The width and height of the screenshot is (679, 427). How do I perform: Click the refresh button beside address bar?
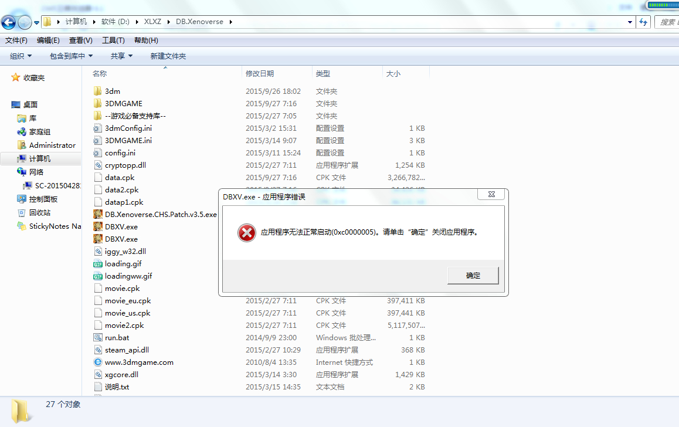[x=643, y=22]
